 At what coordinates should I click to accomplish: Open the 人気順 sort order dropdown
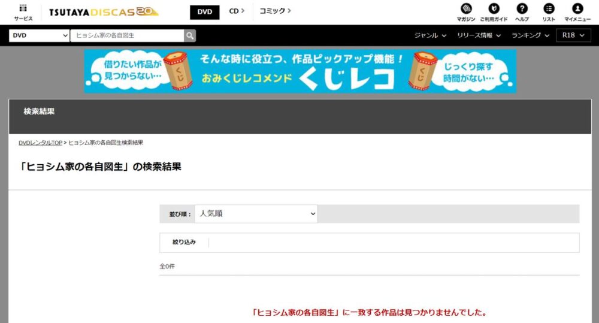[256, 214]
